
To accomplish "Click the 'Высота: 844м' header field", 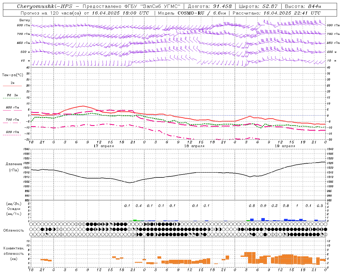I will click(303, 6).
